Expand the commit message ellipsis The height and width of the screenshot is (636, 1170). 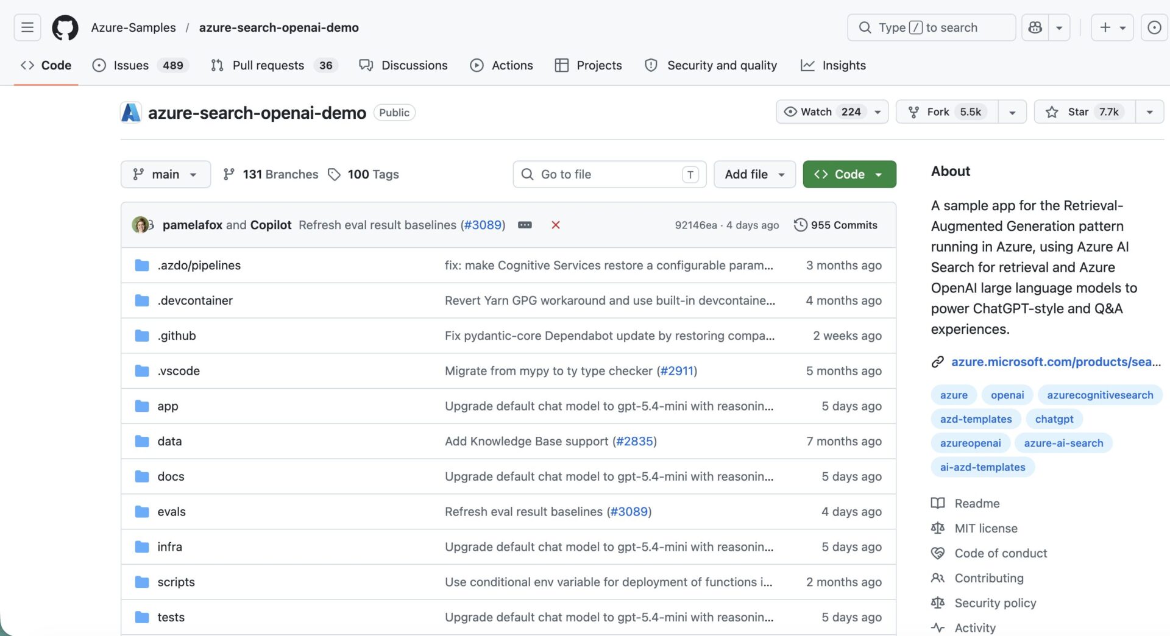click(525, 225)
